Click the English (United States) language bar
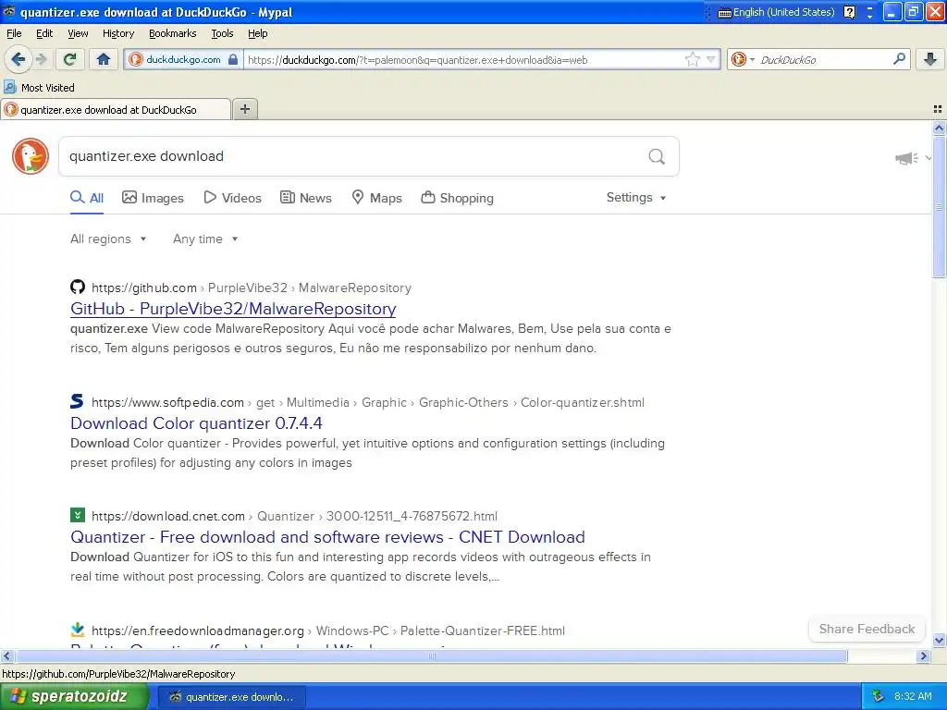Screen dimensions: 947x710 (776, 12)
